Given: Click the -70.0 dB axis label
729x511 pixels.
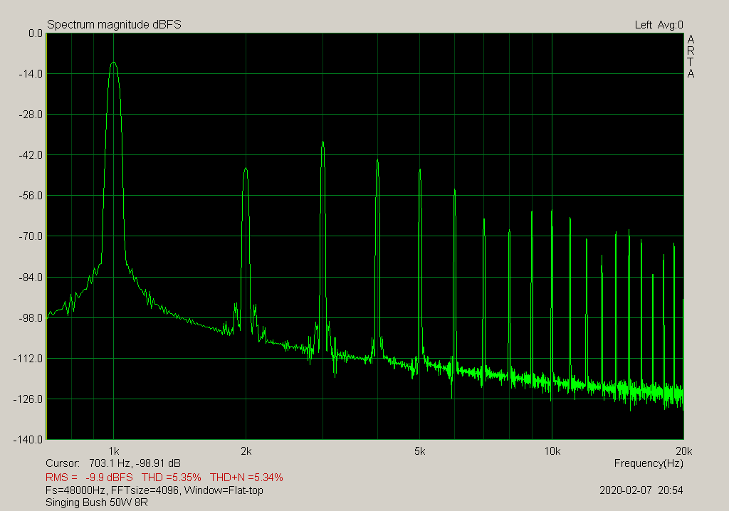Looking at the screenshot, I should (x=30, y=236).
